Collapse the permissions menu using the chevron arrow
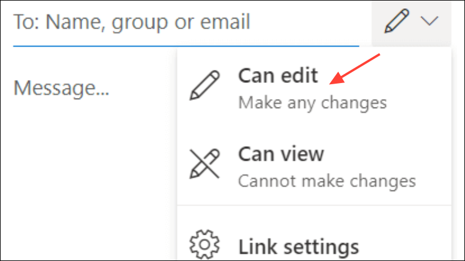465x261 pixels. 429,21
